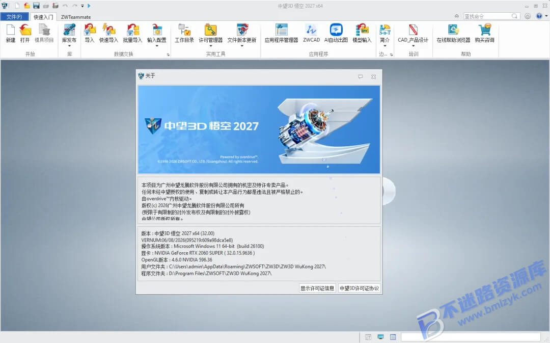Click the 打开 open folder ribbon icon

[25, 30]
